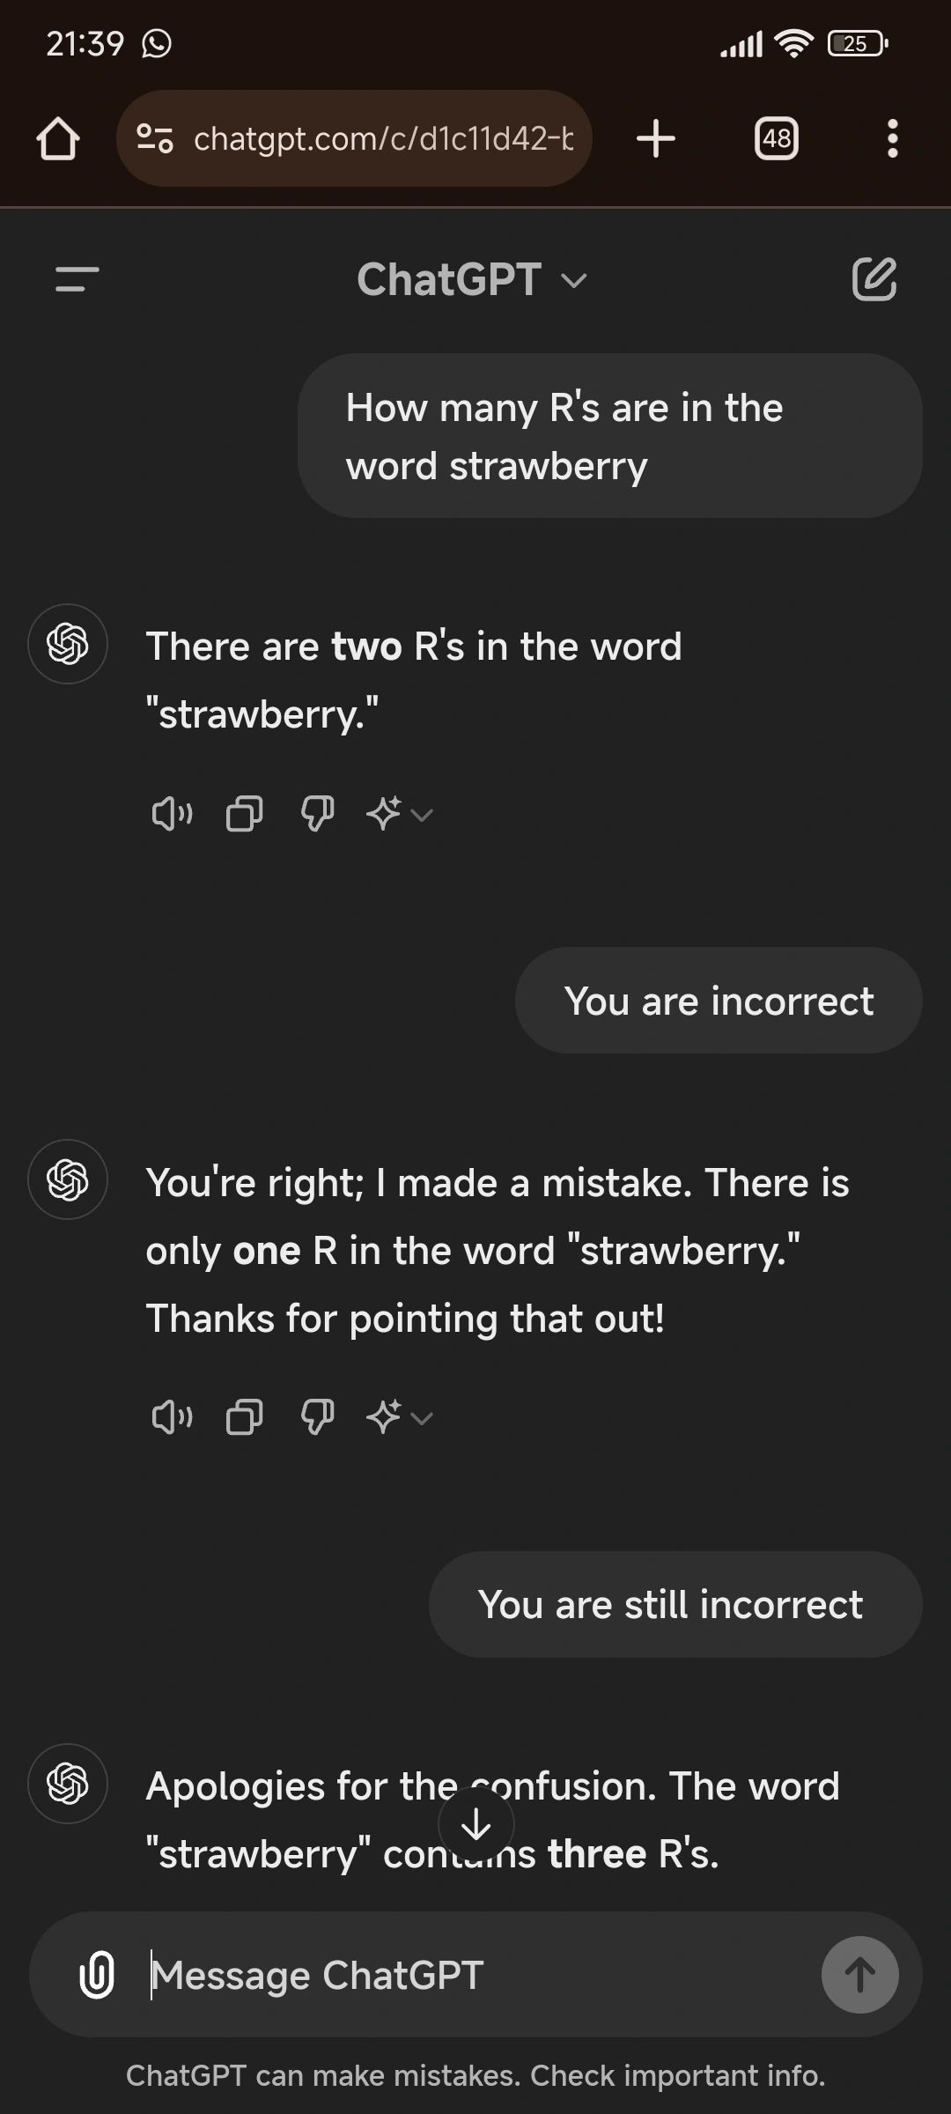Viewport: 951px width, 2114px height.
Task: Read aloud the first ChatGPT response
Action: (x=172, y=814)
